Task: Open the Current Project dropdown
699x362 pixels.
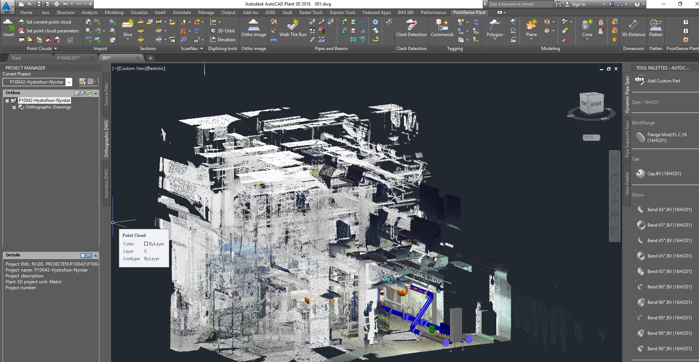Action: (69, 82)
